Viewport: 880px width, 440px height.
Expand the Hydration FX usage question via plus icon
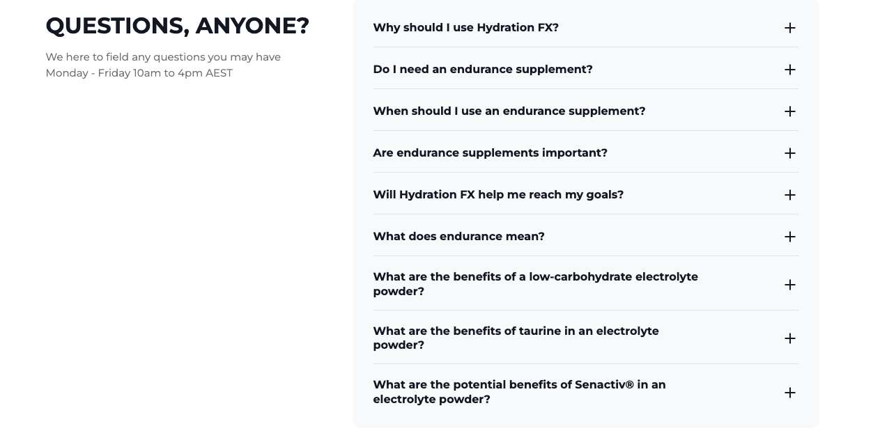[789, 28]
